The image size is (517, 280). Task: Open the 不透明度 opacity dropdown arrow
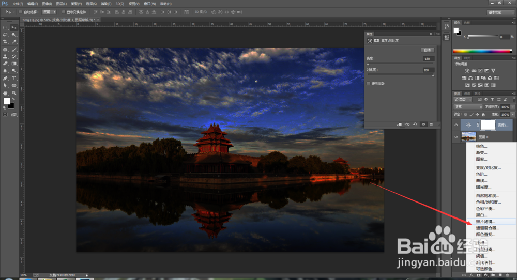(513, 107)
